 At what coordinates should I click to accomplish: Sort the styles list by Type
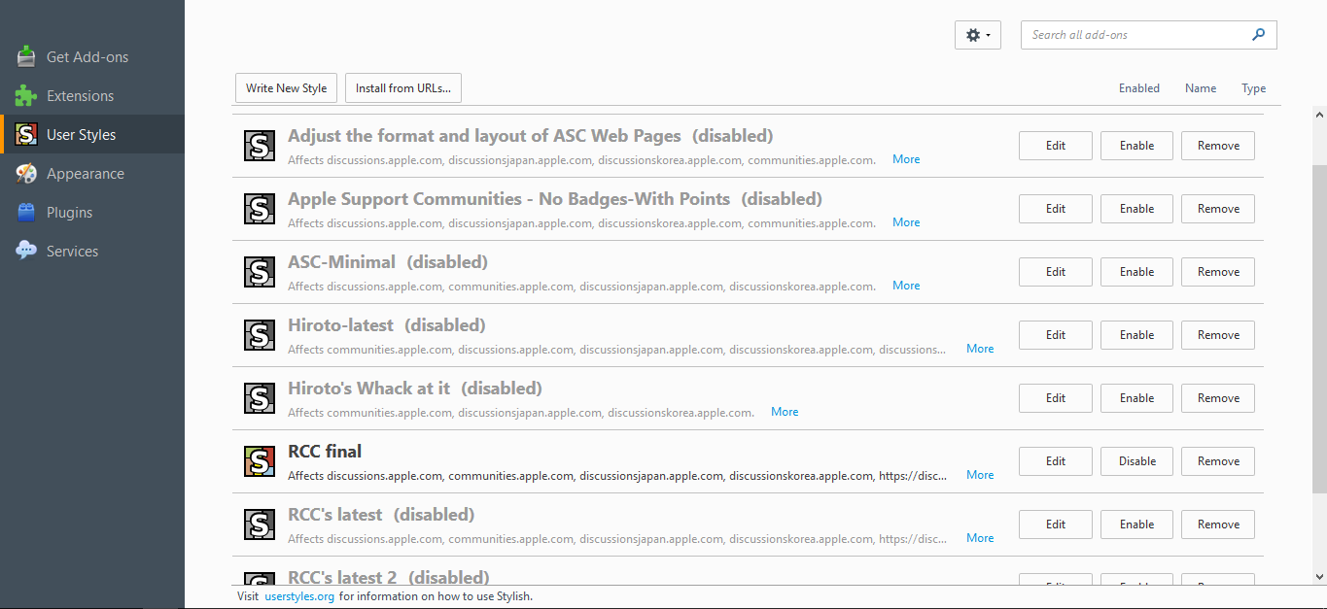click(x=1254, y=88)
